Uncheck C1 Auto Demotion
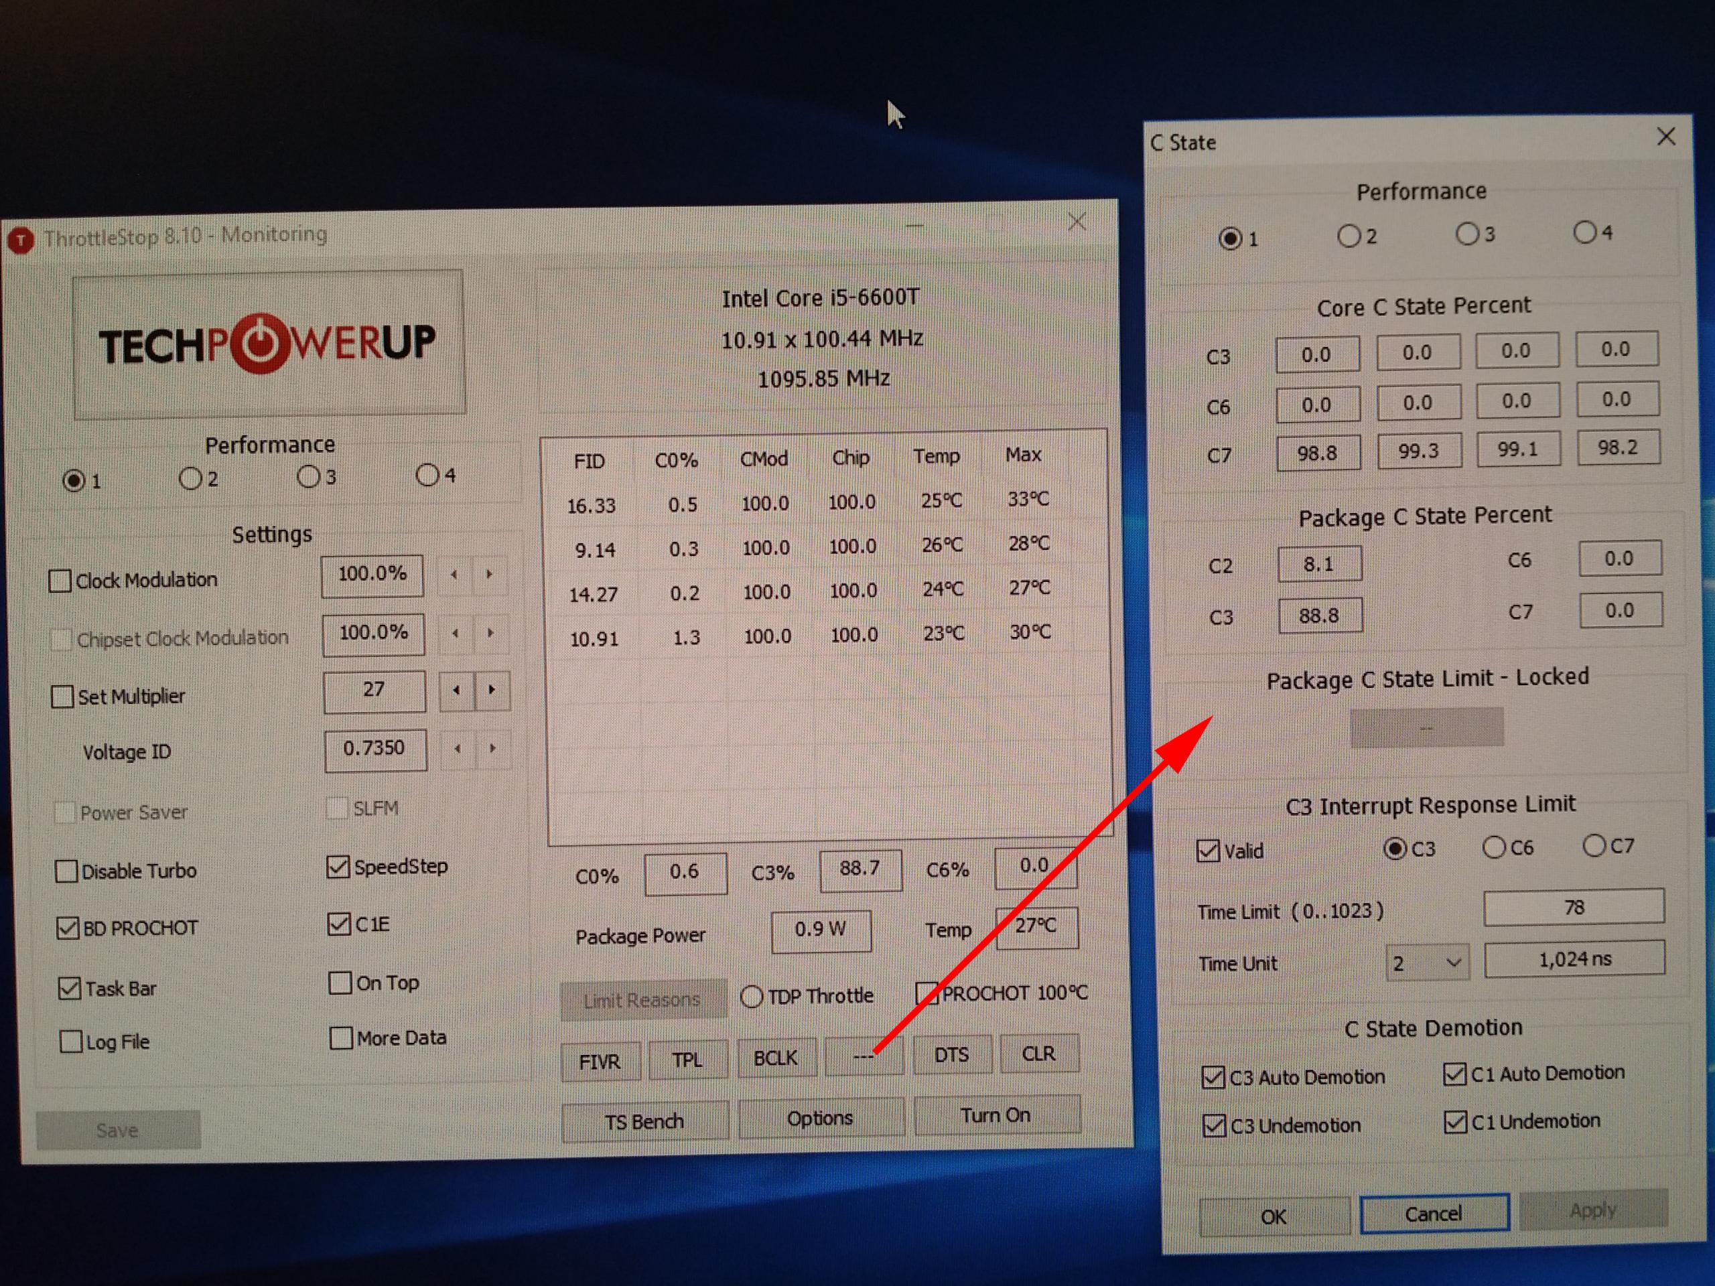 coord(1454,1074)
